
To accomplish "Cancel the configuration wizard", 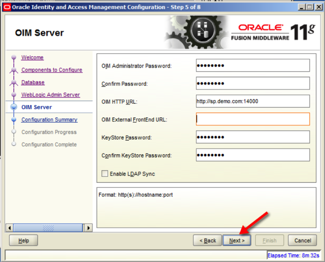I will point(302,240).
